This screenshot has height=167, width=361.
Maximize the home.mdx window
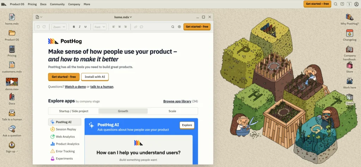203,17
